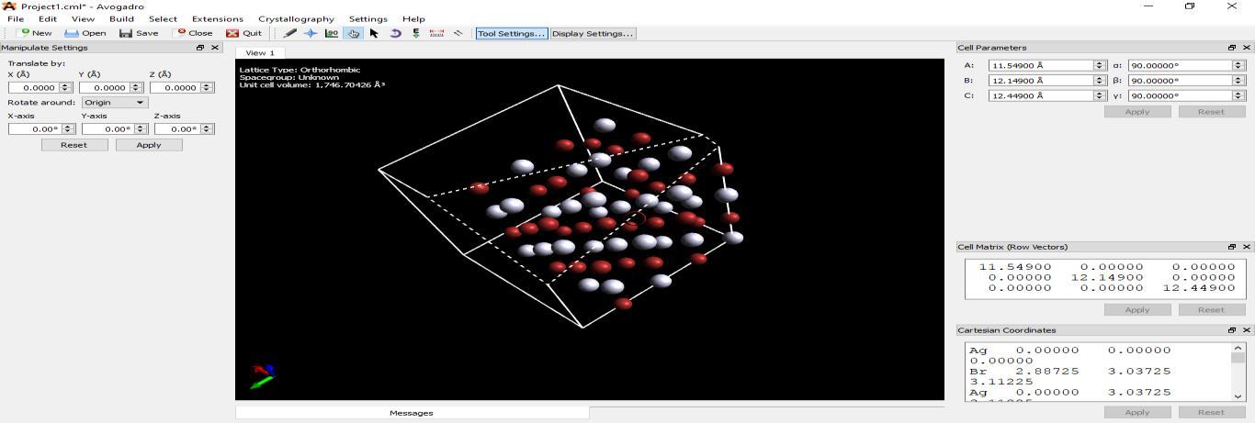
Task: Click the cell A length stepper arrows
Action: 1099,65
